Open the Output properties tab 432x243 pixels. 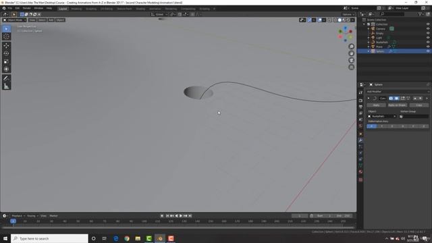[360, 107]
